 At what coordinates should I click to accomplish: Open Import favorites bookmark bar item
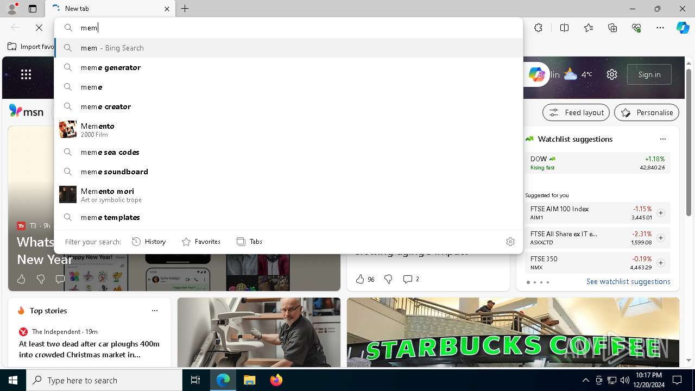coord(31,47)
